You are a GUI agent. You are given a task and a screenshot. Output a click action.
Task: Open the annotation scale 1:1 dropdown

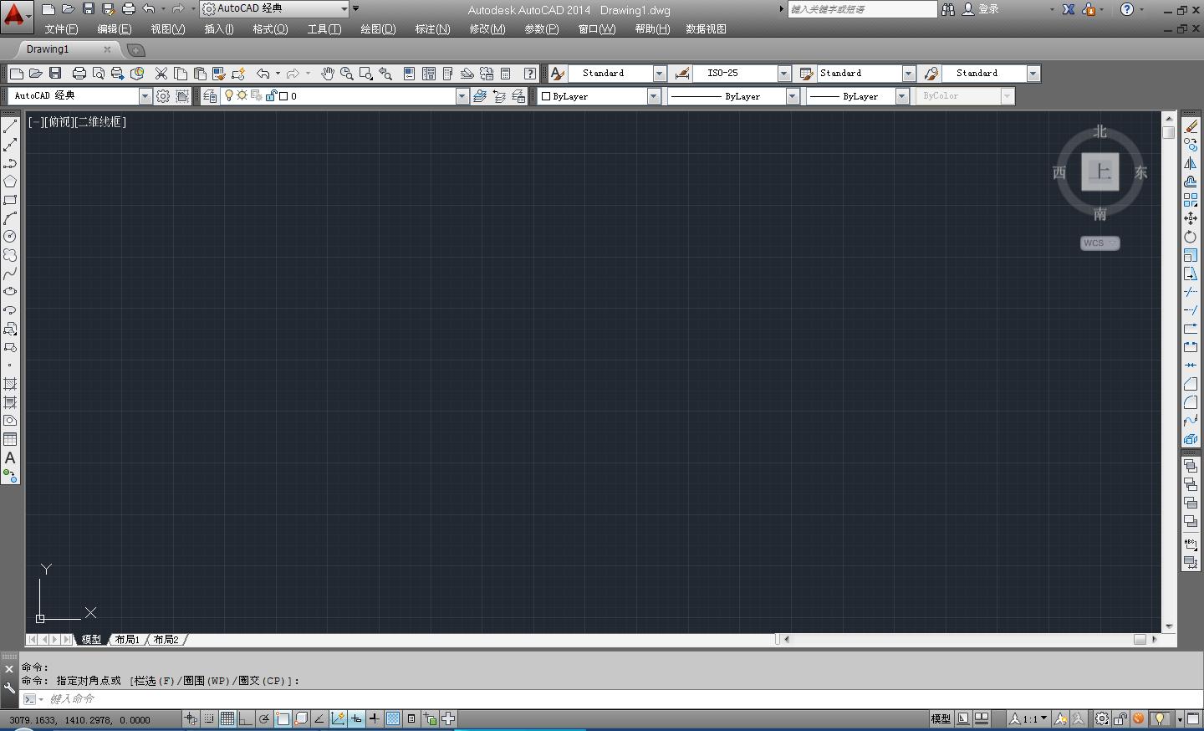pyautogui.click(x=1028, y=718)
